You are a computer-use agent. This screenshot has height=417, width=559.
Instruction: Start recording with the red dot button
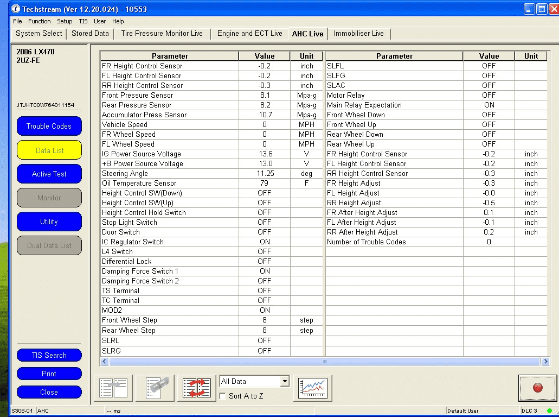(x=537, y=388)
